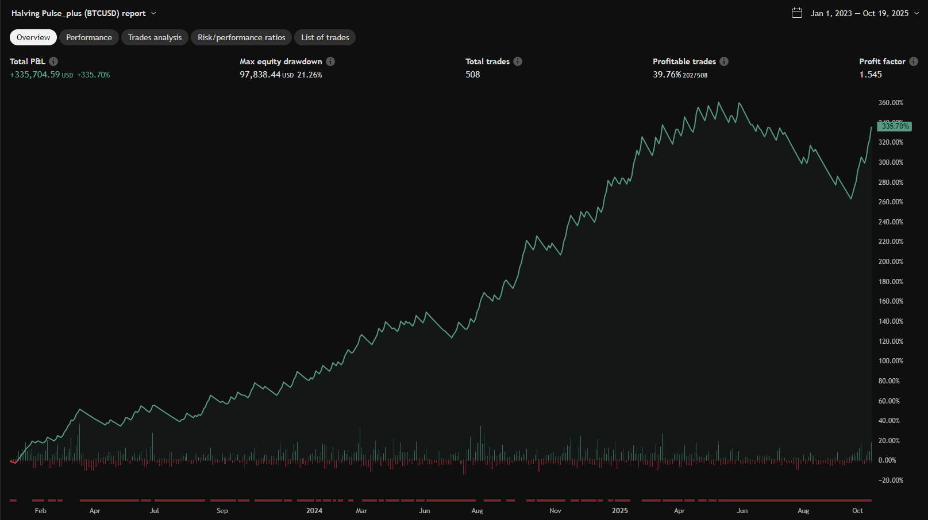
Task: Click the 2025 label on time axis
Action: tap(620, 511)
